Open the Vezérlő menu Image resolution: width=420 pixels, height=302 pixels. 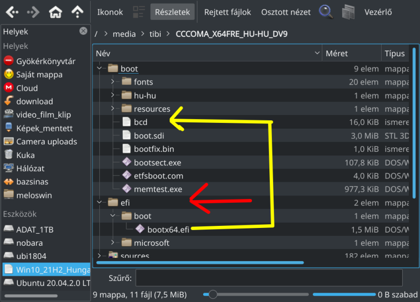[x=378, y=12]
